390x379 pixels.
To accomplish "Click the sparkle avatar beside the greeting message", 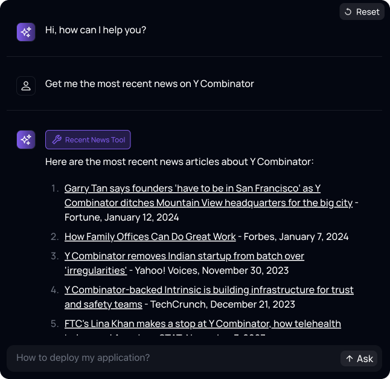I will click(26, 32).
